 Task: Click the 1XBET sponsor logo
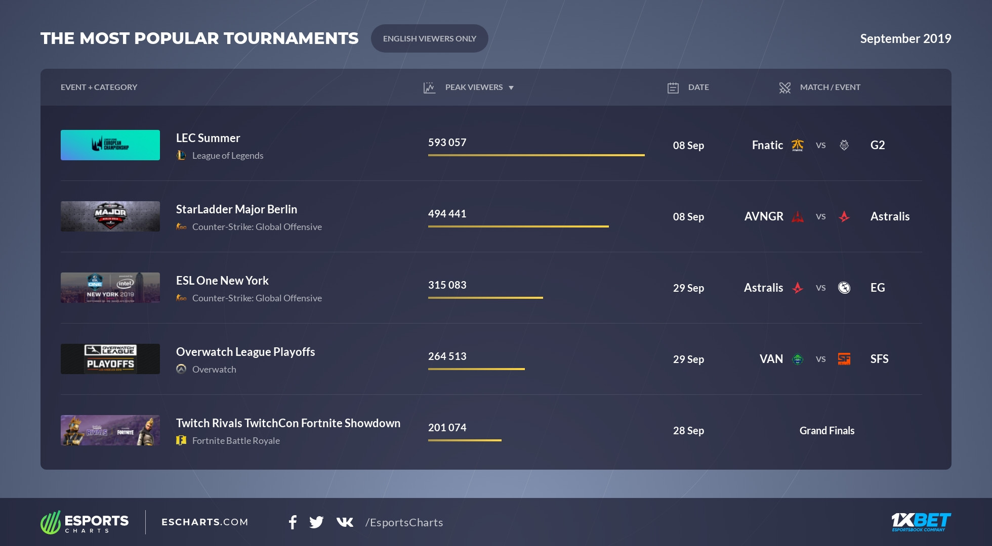921,522
